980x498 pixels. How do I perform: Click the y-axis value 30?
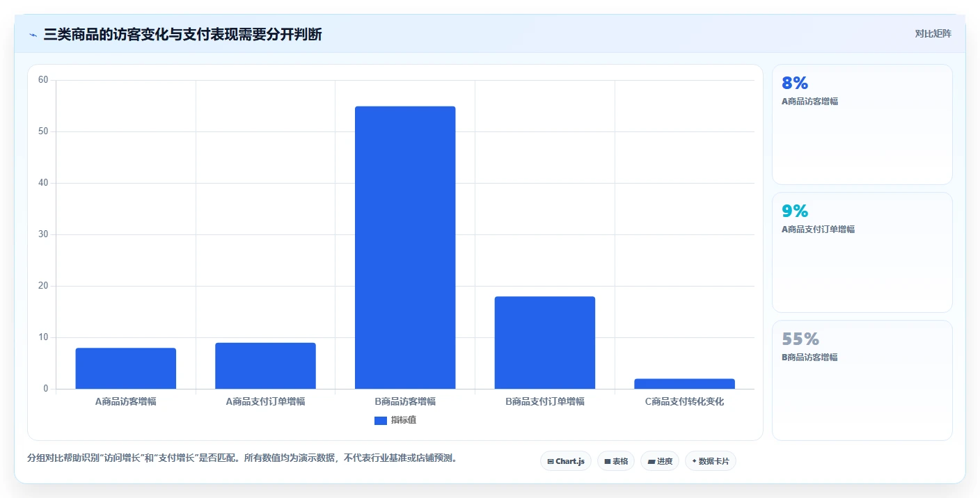point(43,234)
